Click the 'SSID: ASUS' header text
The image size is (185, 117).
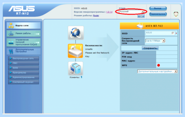80,9
